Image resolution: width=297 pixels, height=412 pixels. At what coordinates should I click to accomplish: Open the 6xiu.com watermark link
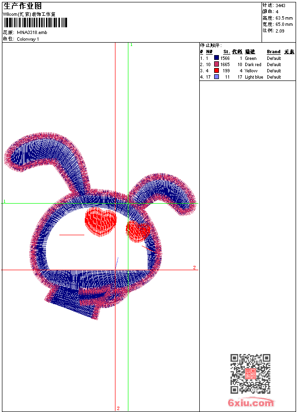(x=251, y=403)
